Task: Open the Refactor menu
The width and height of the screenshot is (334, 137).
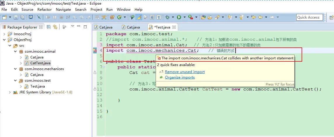Action: tap(44, 9)
